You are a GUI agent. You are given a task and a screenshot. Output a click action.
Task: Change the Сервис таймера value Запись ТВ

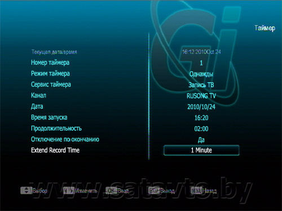coord(201,85)
